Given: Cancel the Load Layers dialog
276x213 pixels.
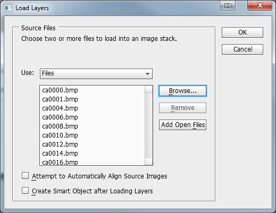Looking at the screenshot, I should point(242,49).
